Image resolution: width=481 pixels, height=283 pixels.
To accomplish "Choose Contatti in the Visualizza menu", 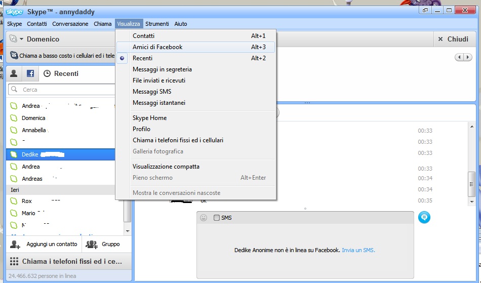I will pos(196,36).
